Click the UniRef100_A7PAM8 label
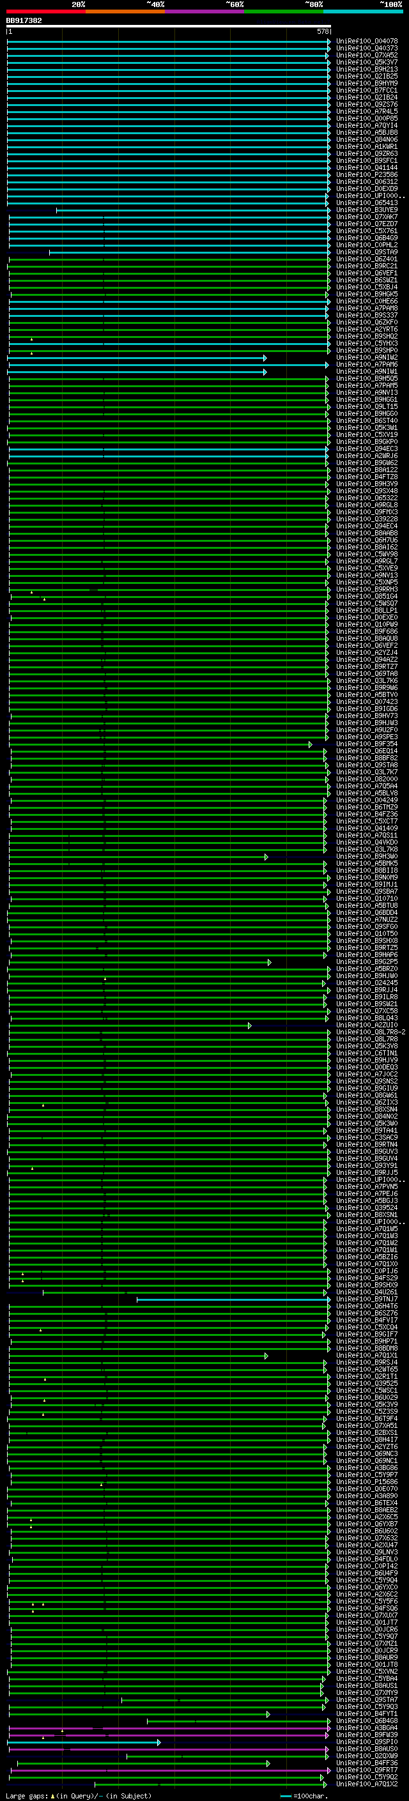This screenshot has width=409, height=1801. 367,309
